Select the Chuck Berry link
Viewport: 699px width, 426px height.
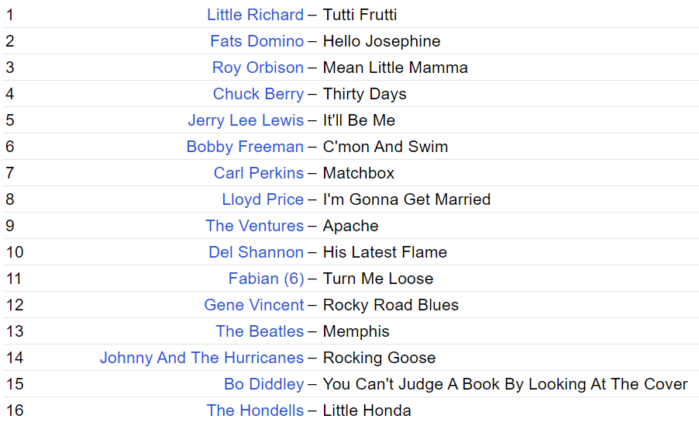pos(258,94)
